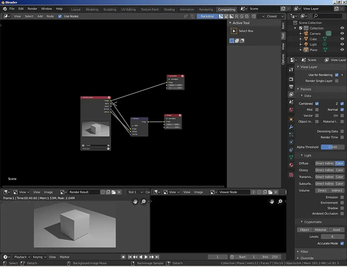Click the Select Box tool icon
Image resolution: width=347 pixels, height=267 pixels.
(x=234, y=31)
